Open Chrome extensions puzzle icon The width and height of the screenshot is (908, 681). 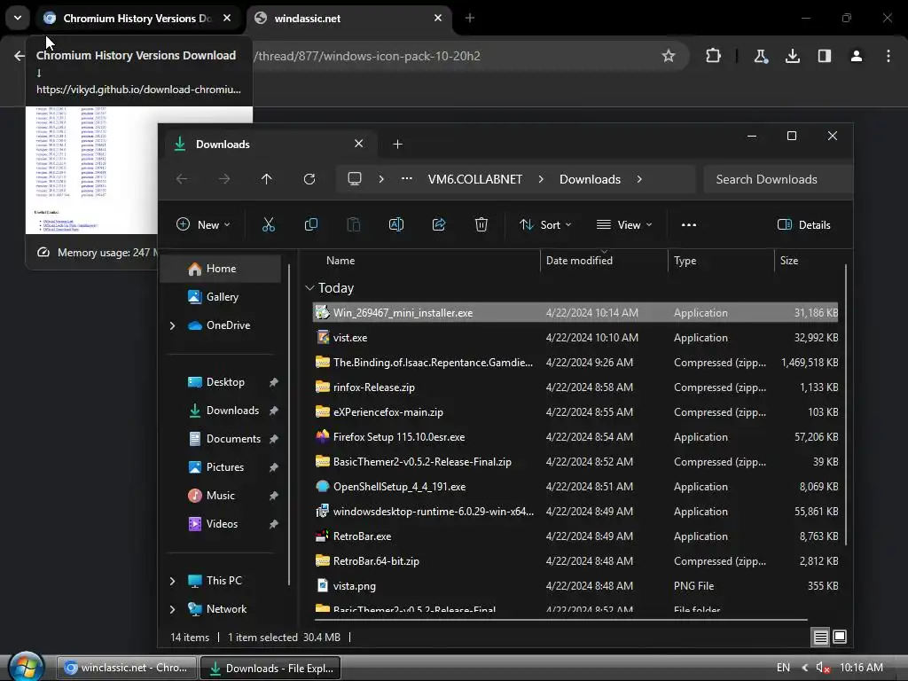tap(714, 56)
